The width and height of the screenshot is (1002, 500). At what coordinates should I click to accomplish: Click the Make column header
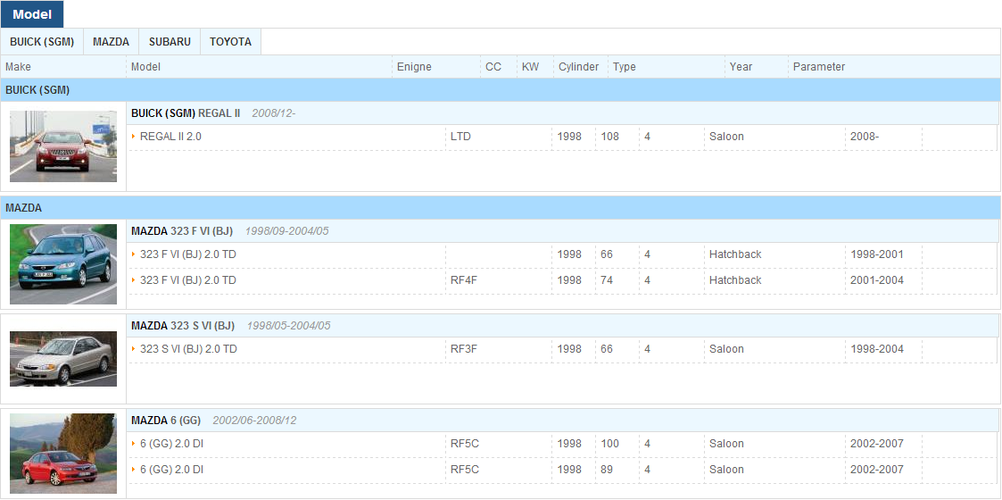click(x=18, y=66)
